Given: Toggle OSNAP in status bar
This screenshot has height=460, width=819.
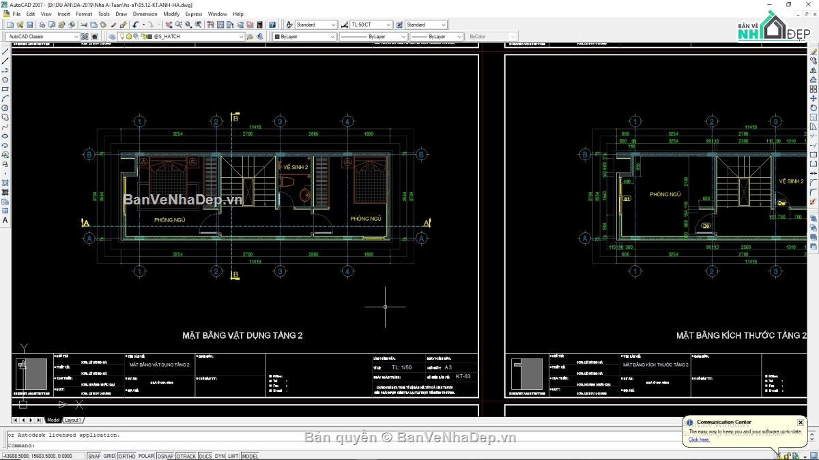Looking at the screenshot, I should tap(165, 456).
